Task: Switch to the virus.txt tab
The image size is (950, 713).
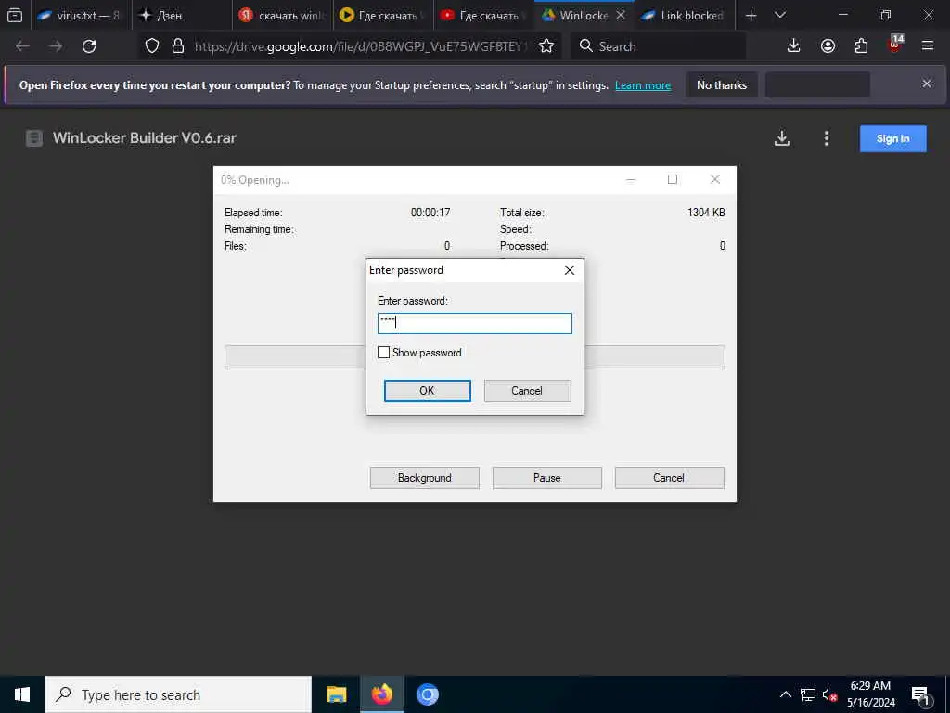Action: pos(80,15)
